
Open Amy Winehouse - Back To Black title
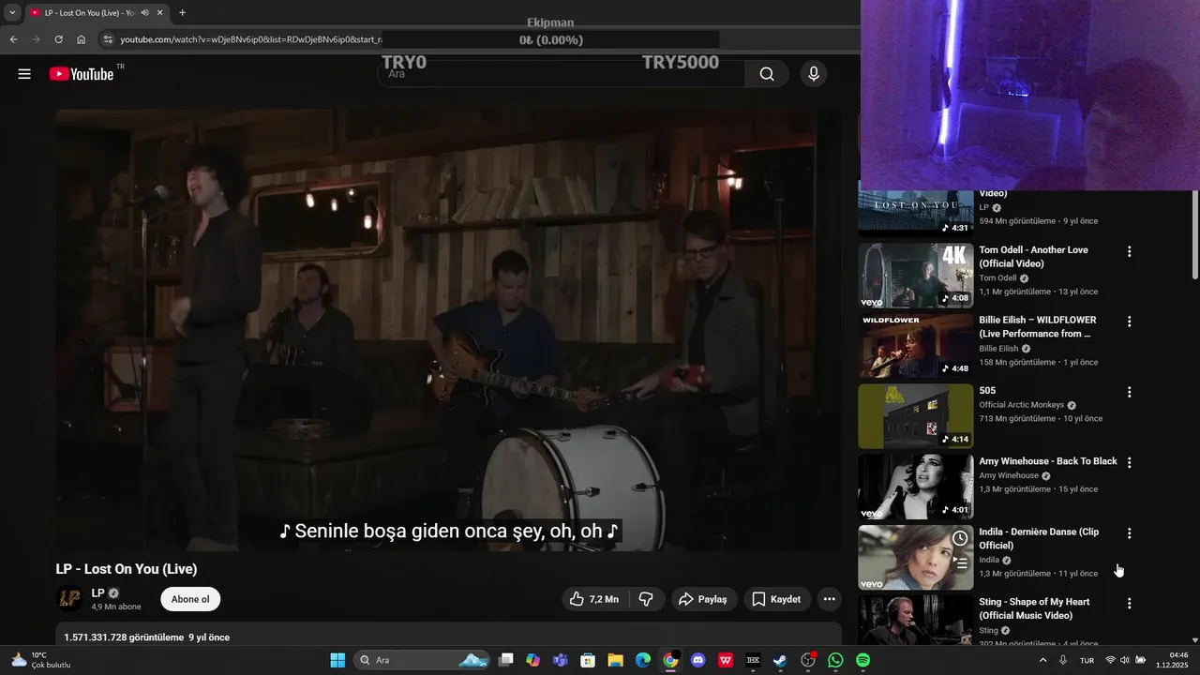[1048, 461]
